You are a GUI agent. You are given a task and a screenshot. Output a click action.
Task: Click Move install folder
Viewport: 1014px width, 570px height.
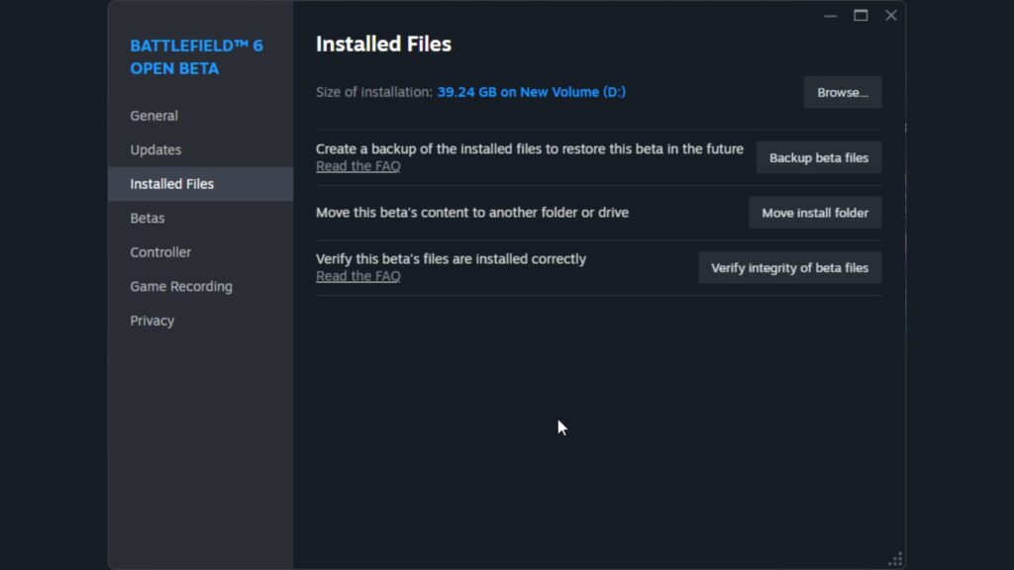point(814,212)
